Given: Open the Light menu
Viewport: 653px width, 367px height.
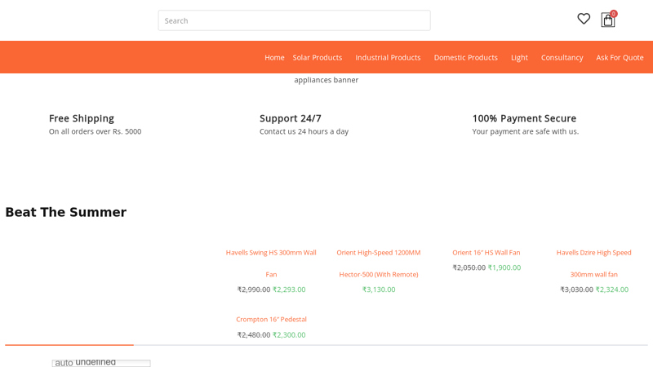Looking at the screenshot, I should tap(519, 58).
